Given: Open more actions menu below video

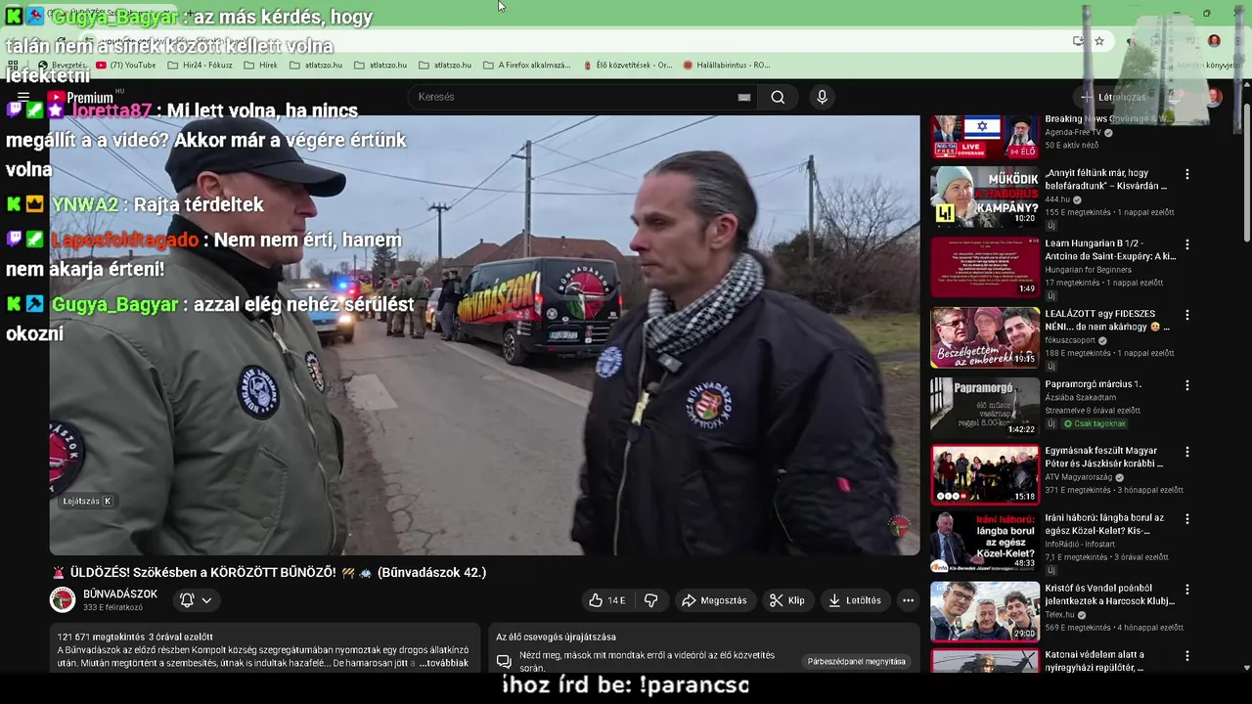Looking at the screenshot, I should coord(908,600).
